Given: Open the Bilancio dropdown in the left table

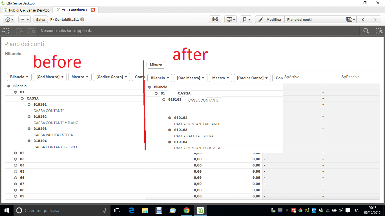Looking at the screenshot, I should 19,77.
